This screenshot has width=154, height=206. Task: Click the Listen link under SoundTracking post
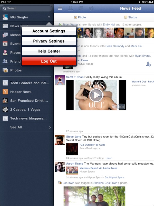[x=109, y=158]
